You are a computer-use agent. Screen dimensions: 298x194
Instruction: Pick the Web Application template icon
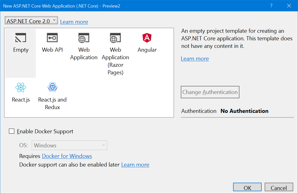pos(84,38)
